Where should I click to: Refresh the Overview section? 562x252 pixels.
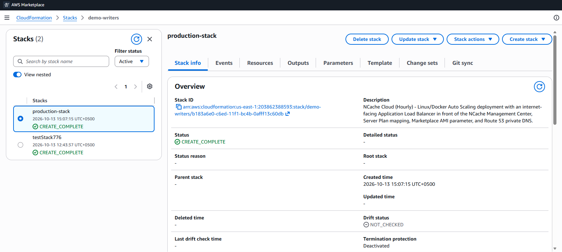539,87
